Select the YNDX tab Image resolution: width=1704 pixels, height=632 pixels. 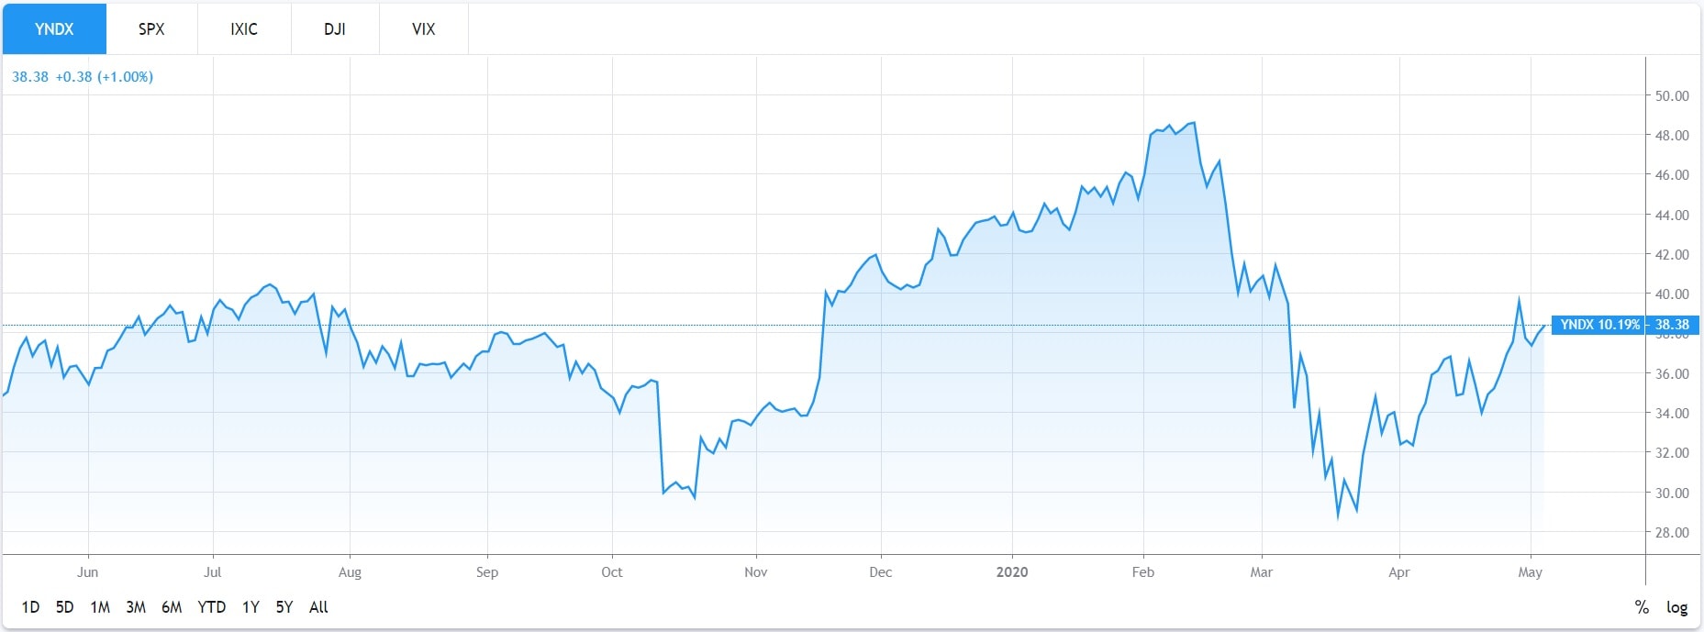[x=54, y=29]
